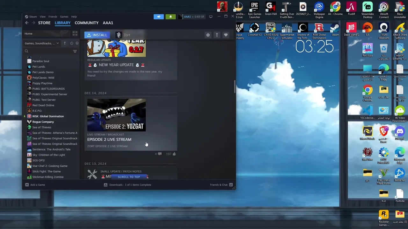
Task: Open Friends & Chat
Action: tap(221, 185)
